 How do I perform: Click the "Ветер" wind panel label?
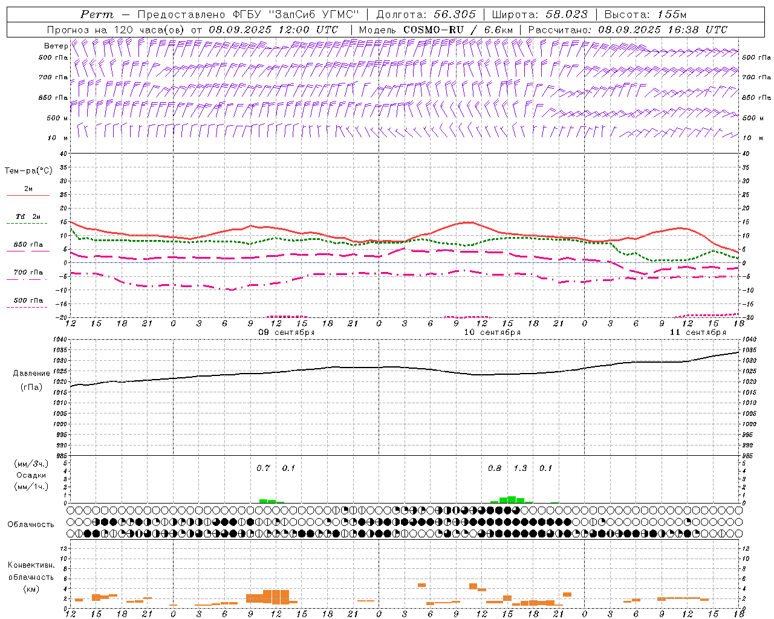[56, 46]
